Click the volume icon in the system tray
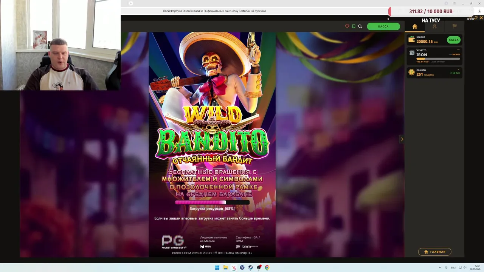Viewport: 484px width, 272px height. [x=465, y=267]
